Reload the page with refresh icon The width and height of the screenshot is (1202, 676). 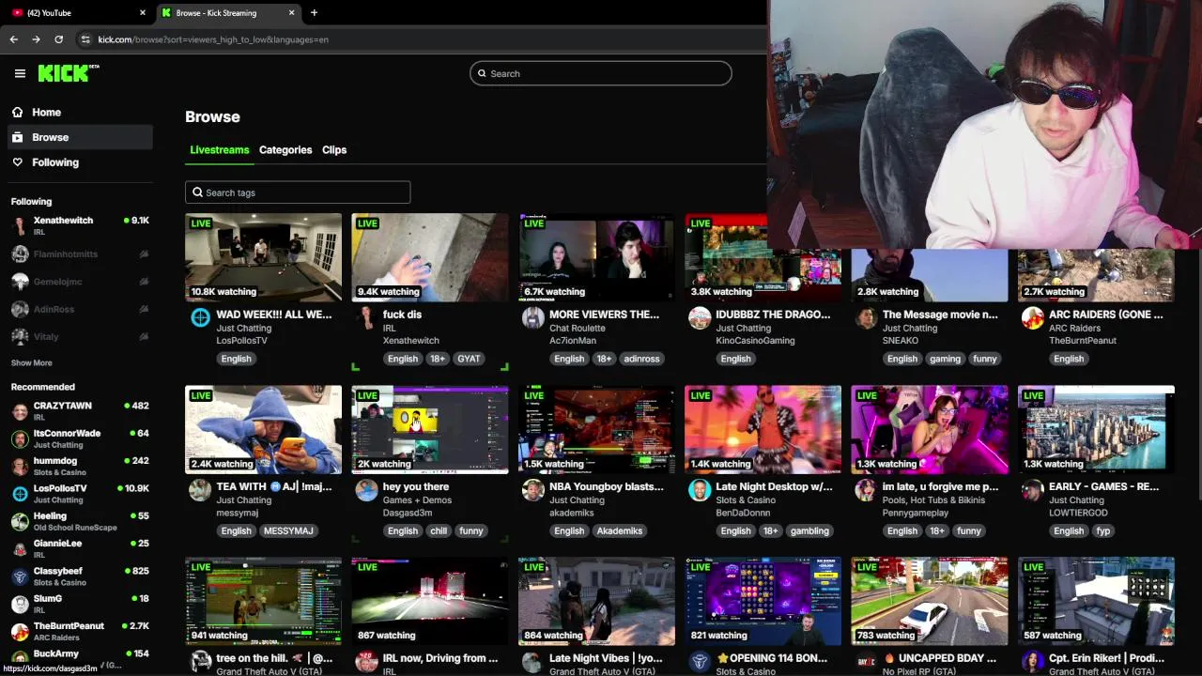pos(58,39)
